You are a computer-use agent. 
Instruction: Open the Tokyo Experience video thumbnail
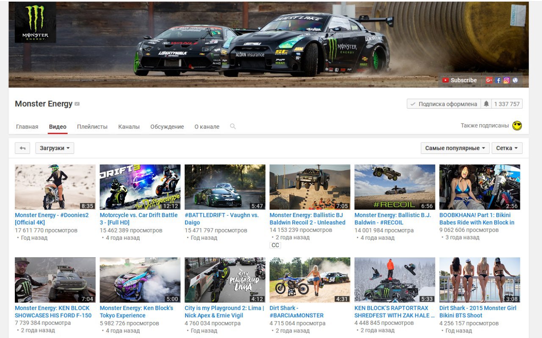[x=140, y=280]
